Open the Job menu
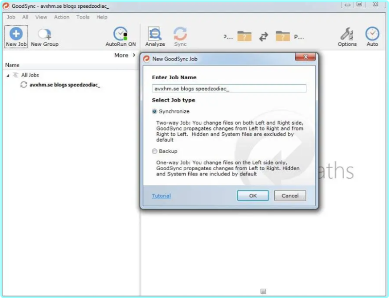This screenshot has height=298, width=389. click(x=11, y=17)
